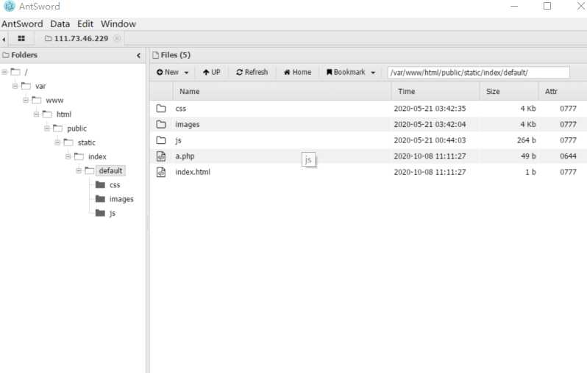
Task: Click the a.php time 2020-10-08 11:11:27
Action: point(430,156)
